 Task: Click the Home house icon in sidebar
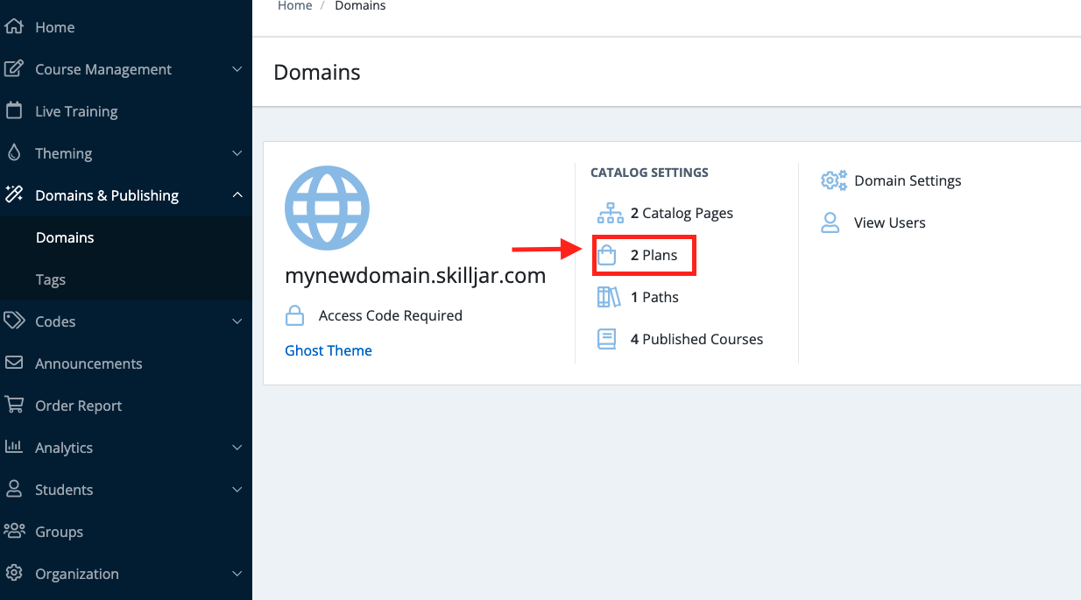point(13,27)
